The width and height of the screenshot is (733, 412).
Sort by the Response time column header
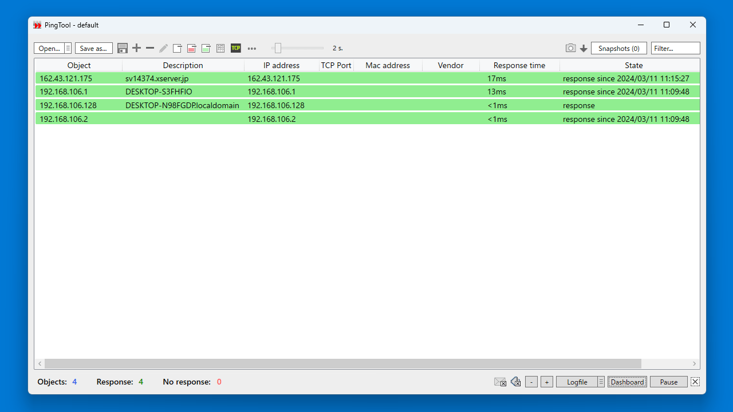pyautogui.click(x=519, y=65)
